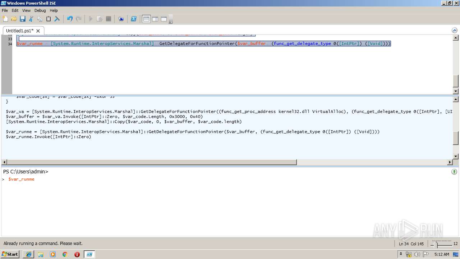Create a new script file
The height and width of the screenshot is (259, 460).
(5, 19)
